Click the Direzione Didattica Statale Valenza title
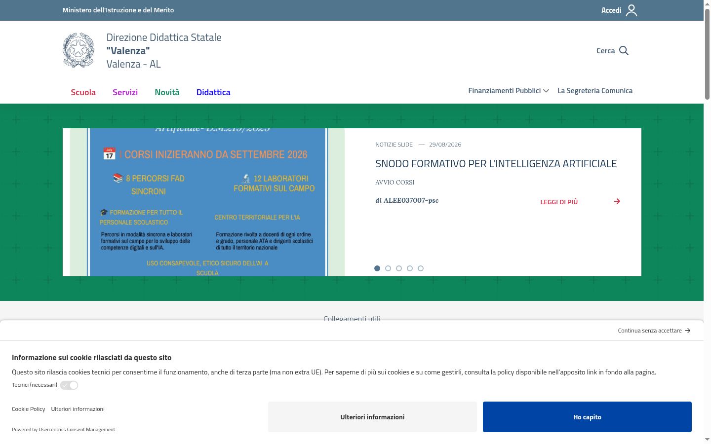 [x=164, y=51]
